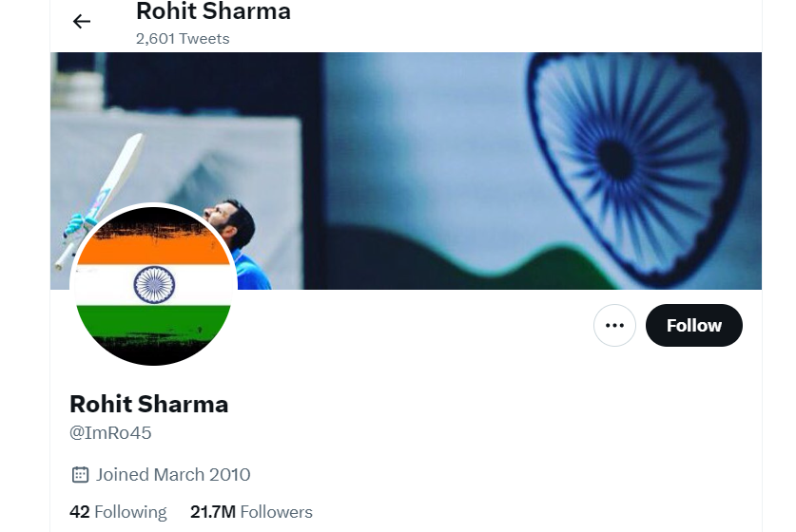Viewport: 796px width, 532px height.
Task: Follow Rohit Sharma's account
Action: pyautogui.click(x=693, y=325)
